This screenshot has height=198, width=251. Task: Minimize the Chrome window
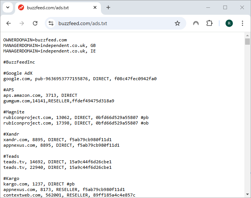click(208, 7)
